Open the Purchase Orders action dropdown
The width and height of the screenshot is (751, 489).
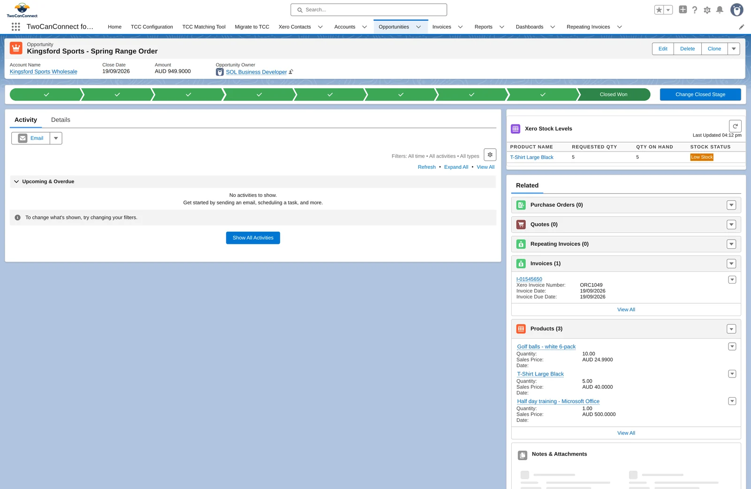coord(731,205)
